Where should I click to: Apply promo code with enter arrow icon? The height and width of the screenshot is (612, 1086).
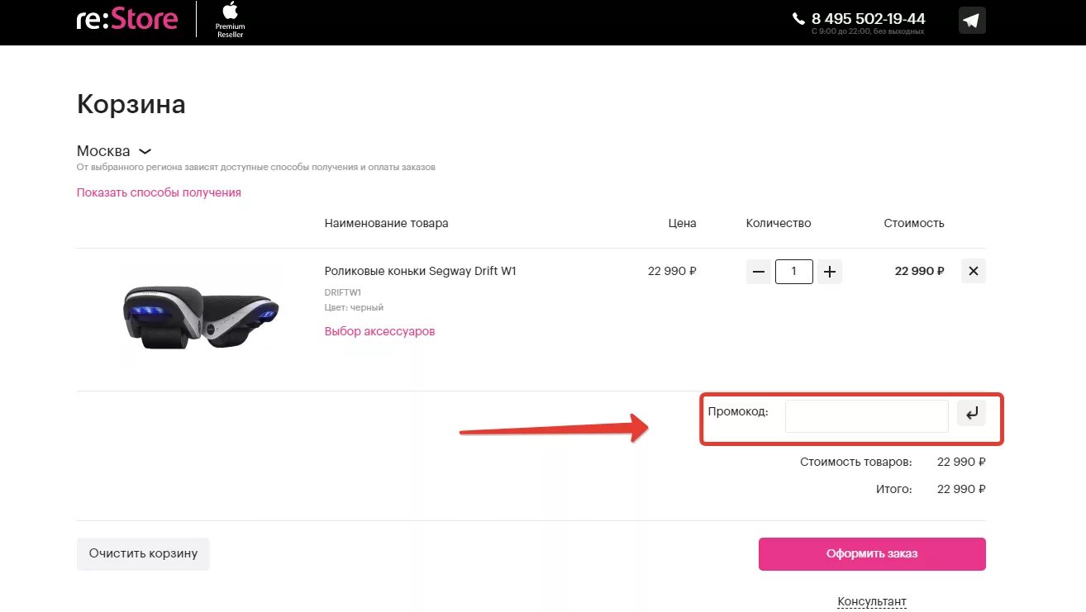click(x=971, y=413)
